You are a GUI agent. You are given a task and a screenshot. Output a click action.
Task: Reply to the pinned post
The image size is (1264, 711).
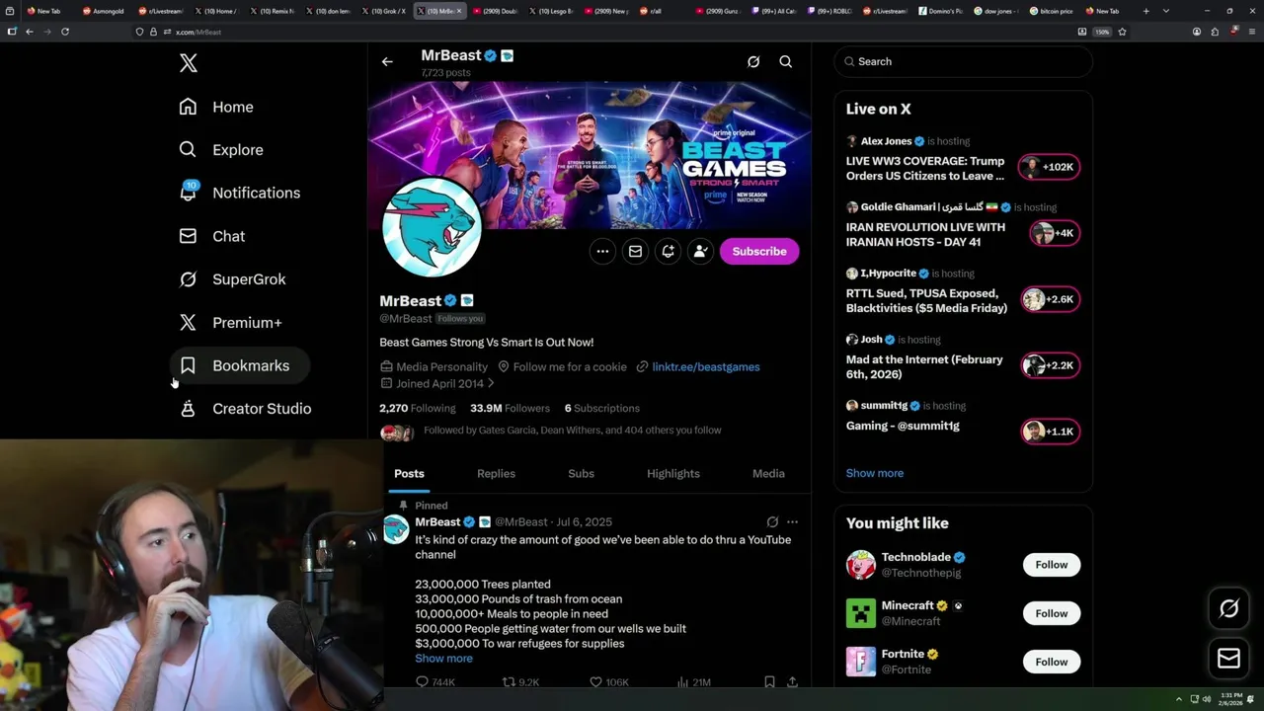point(434,682)
